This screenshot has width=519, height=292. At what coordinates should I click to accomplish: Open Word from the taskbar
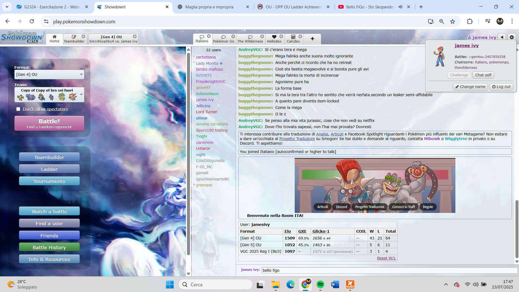pyautogui.click(x=335, y=284)
